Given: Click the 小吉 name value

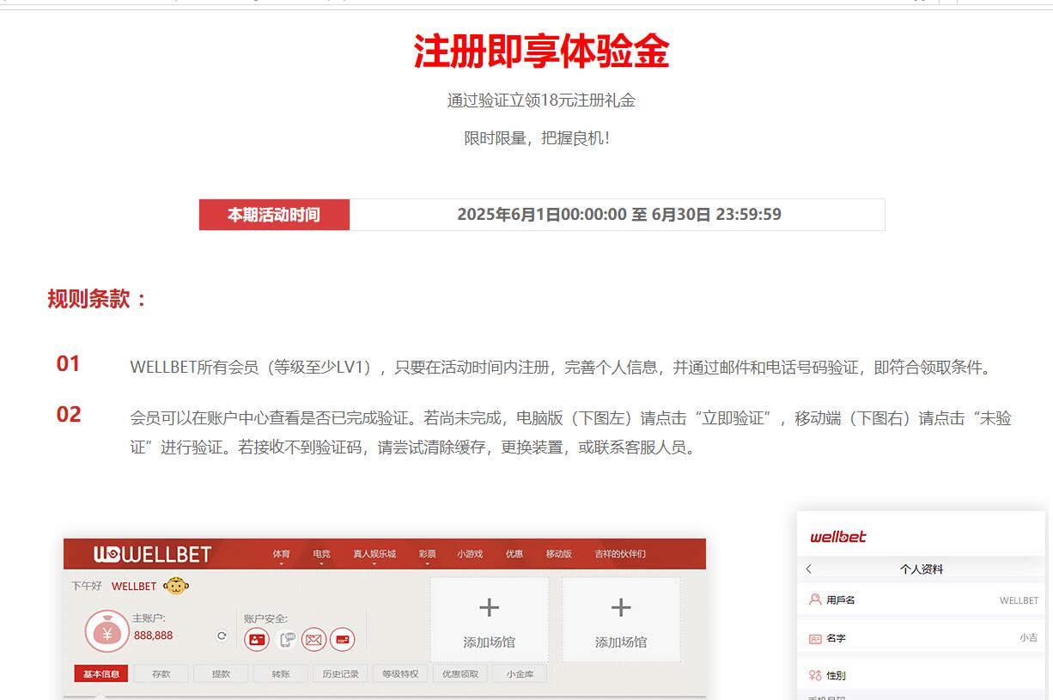Looking at the screenshot, I should (x=1029, y=638).
